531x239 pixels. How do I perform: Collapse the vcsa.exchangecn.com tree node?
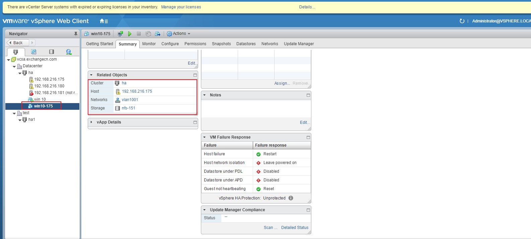tap(8, 60)
